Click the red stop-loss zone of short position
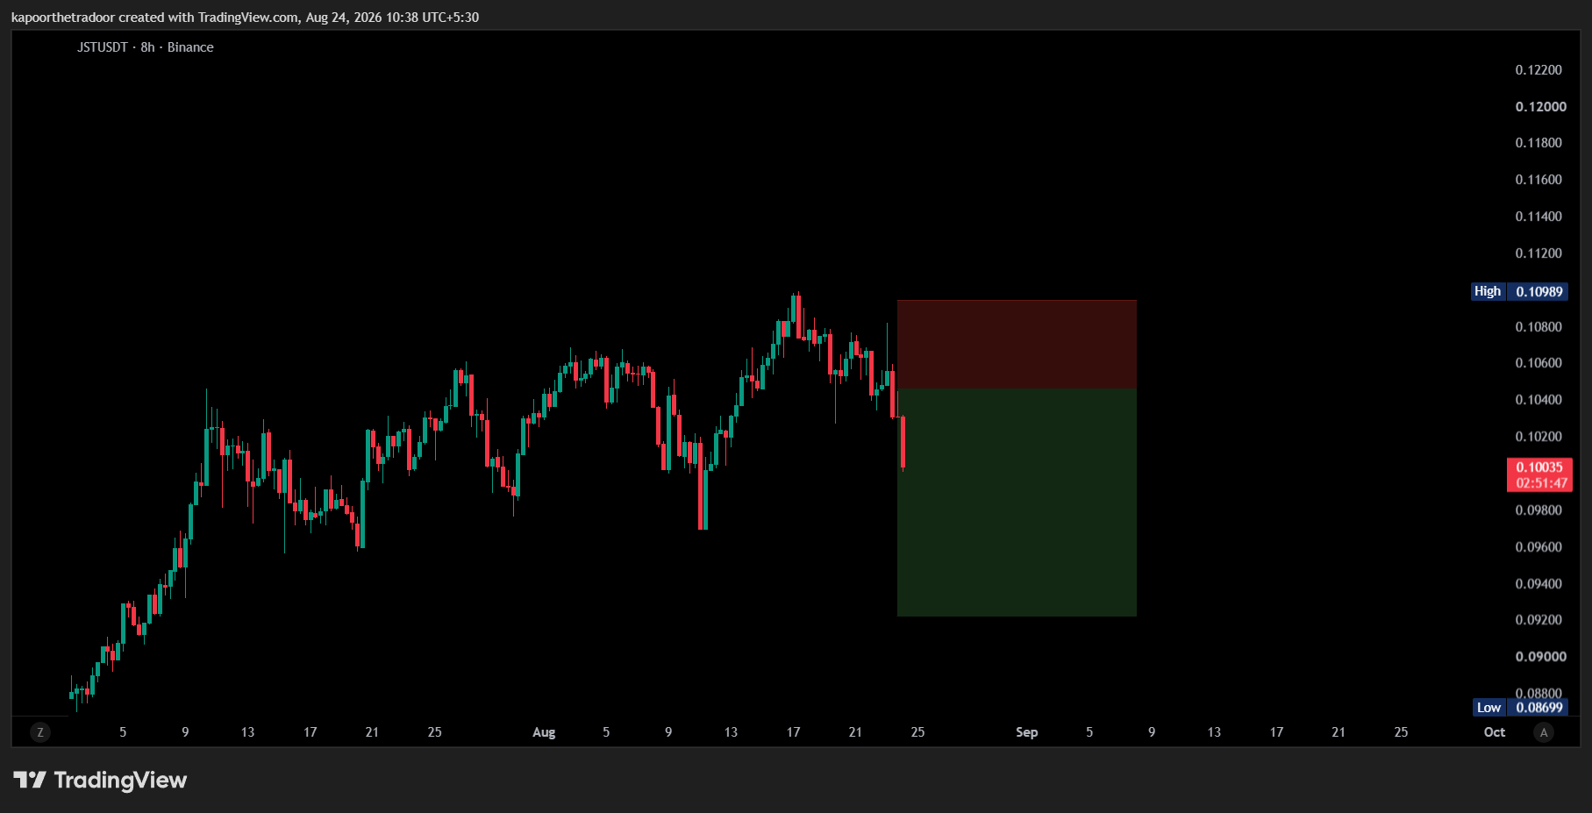1592x813 pixels. tap(1017, 345)
